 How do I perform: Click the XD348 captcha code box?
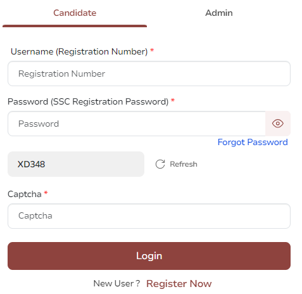76,164
